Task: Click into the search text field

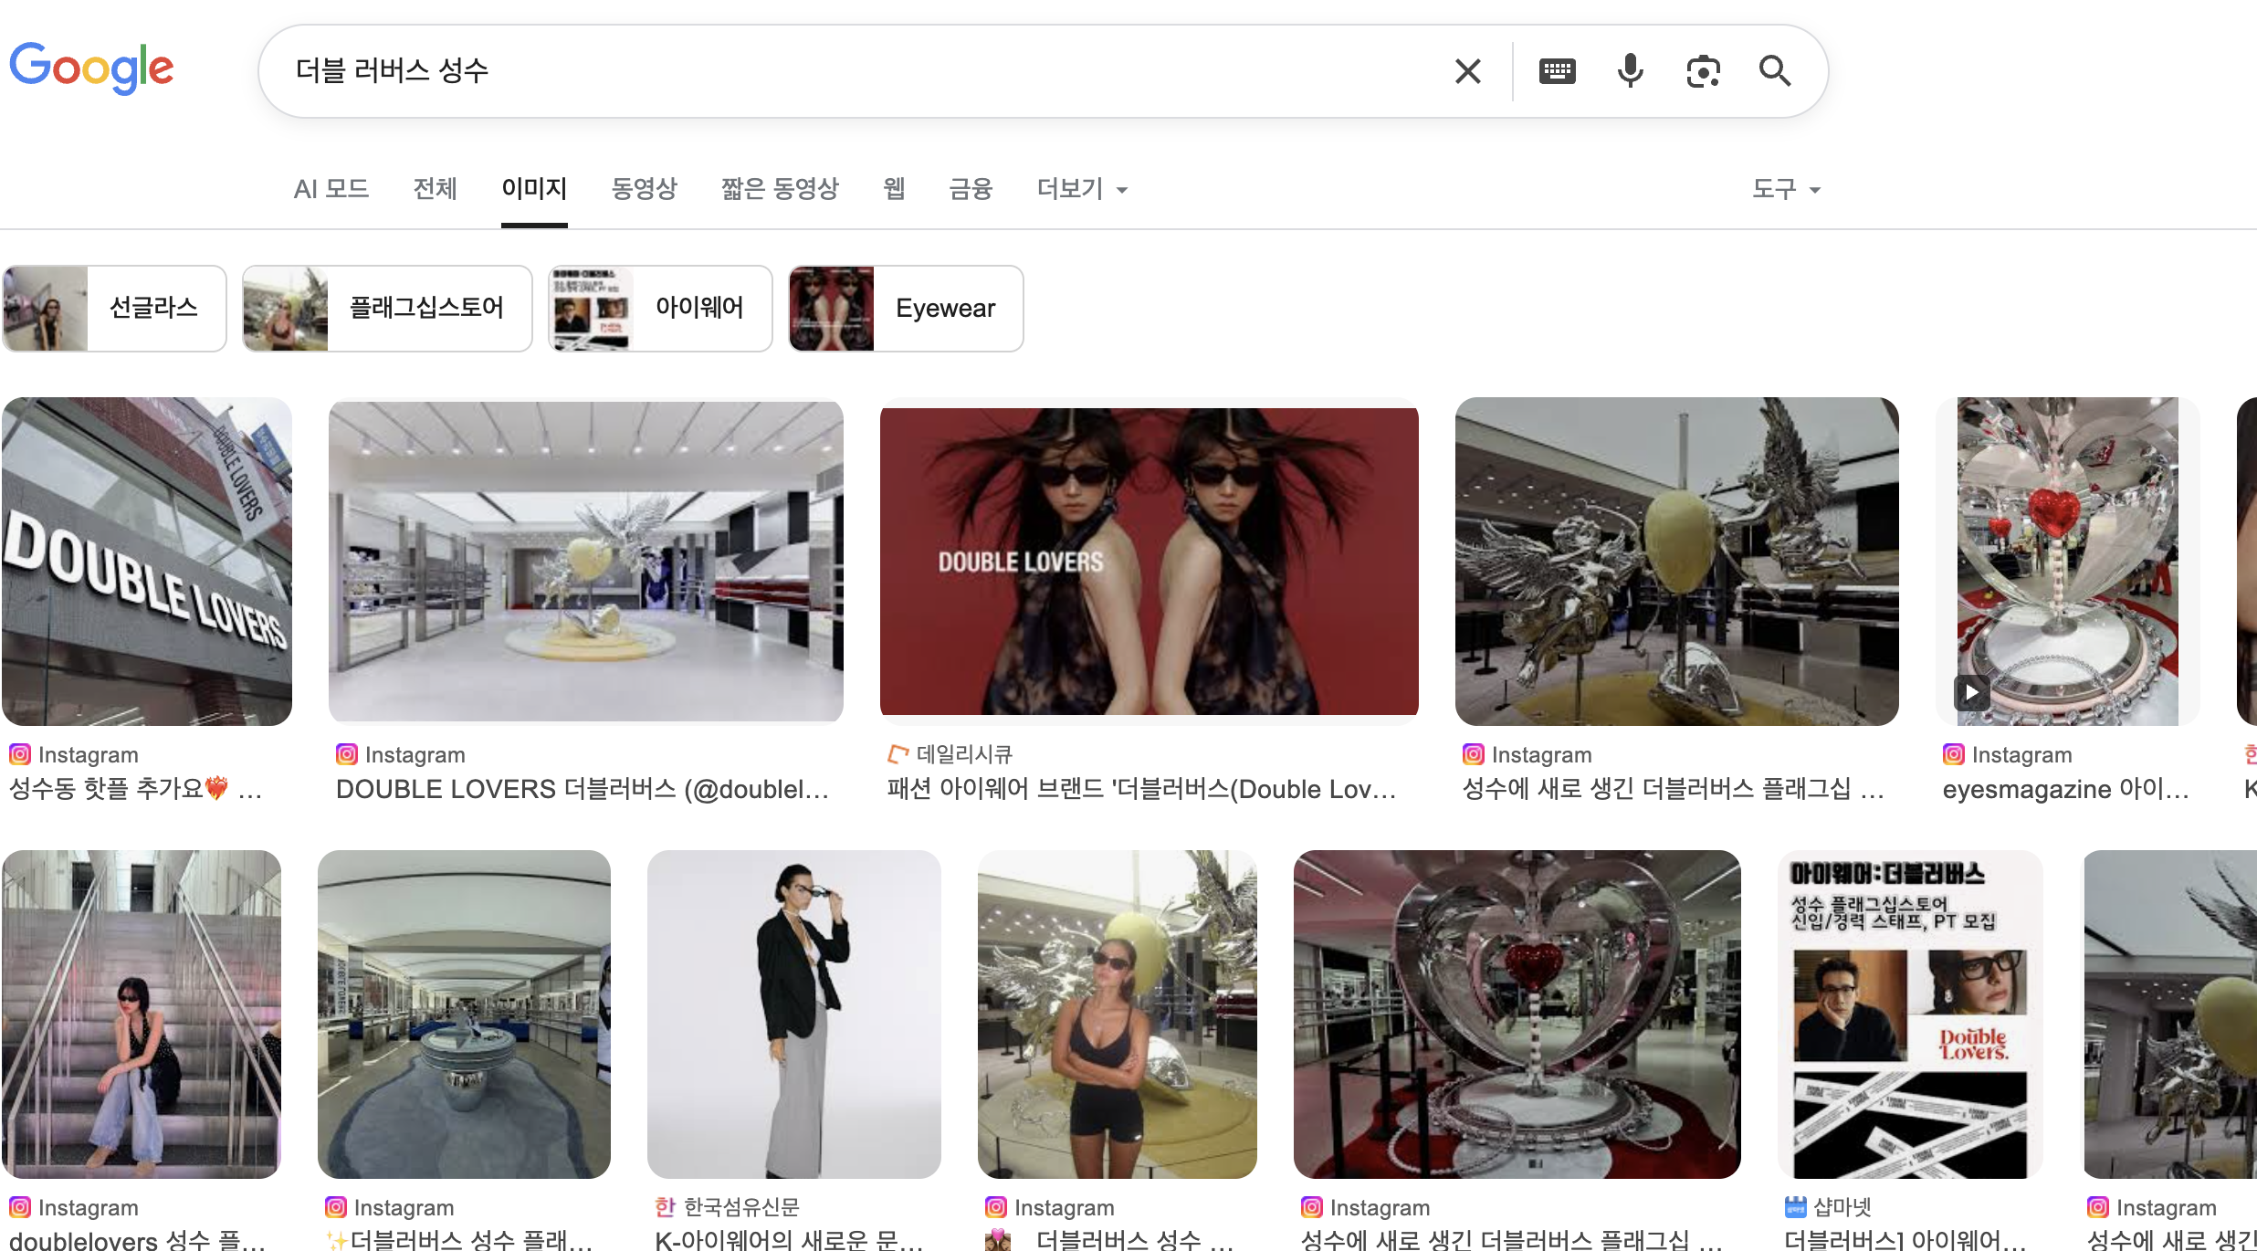Action: point(822,71)
